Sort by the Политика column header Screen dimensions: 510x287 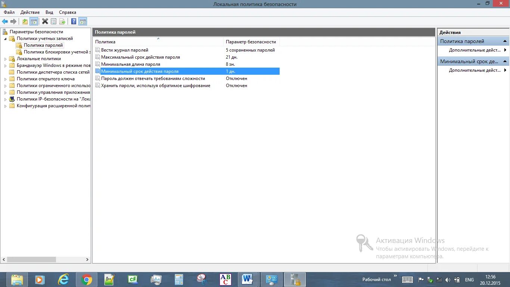[x=158, y=42]
